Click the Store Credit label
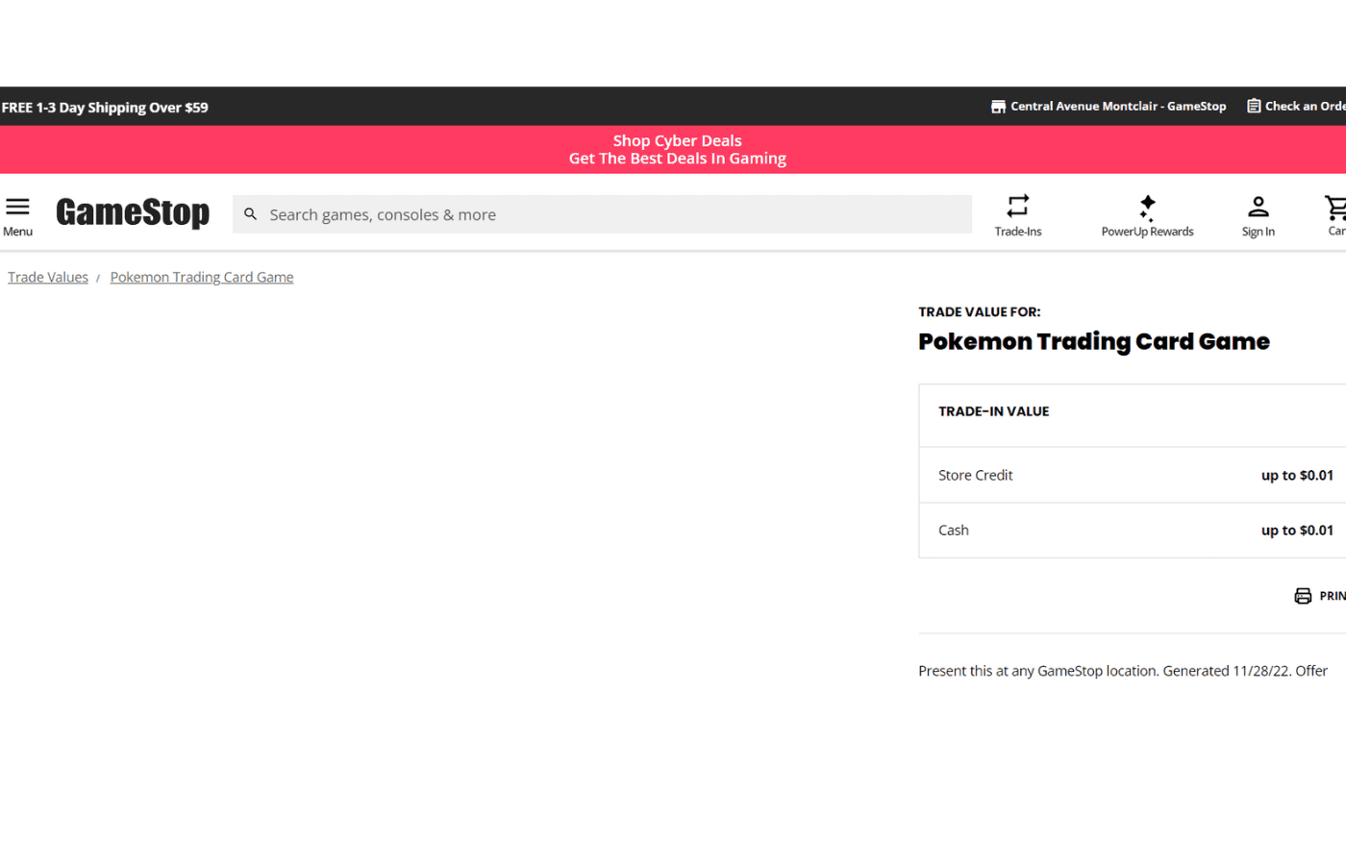 coord(975,475)
